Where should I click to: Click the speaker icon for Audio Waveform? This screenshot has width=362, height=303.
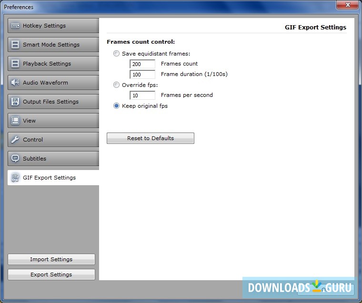click(x=15, y=83)
